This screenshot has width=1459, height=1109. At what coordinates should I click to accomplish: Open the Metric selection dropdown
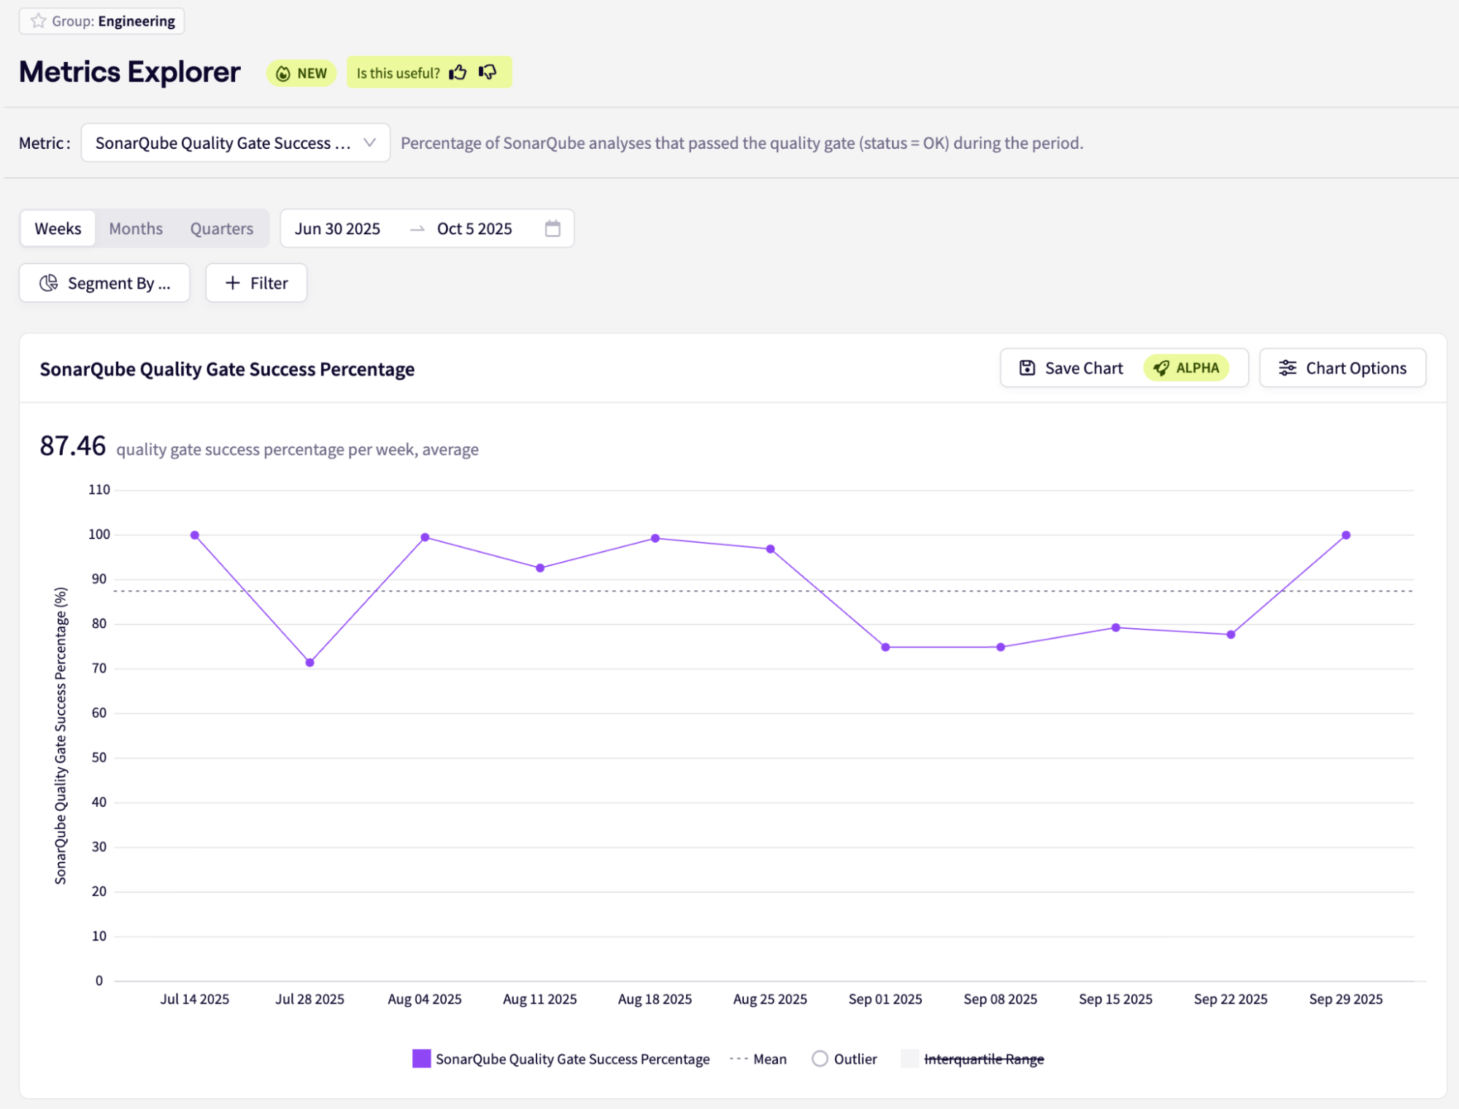point(235,143)
